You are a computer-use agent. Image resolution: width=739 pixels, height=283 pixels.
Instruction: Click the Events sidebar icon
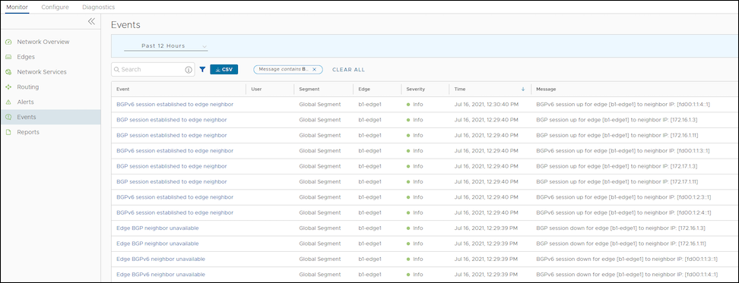pos(8,117)
